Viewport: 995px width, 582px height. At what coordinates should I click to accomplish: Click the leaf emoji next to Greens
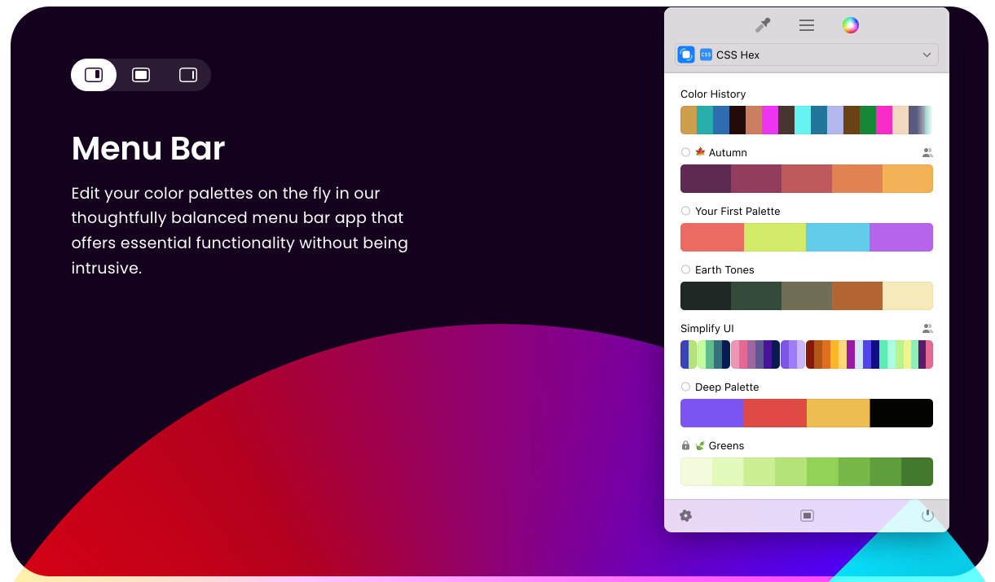pyautogui.click(x=700, y=445)
